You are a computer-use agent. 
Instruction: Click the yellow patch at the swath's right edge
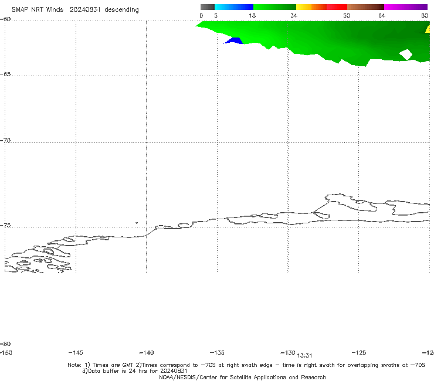click(428, 29)
